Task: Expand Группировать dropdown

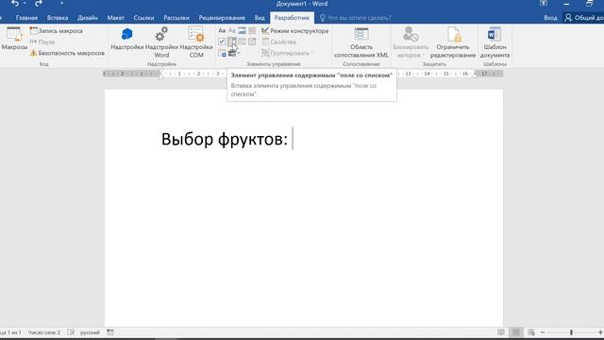Action: click(287, 53)
